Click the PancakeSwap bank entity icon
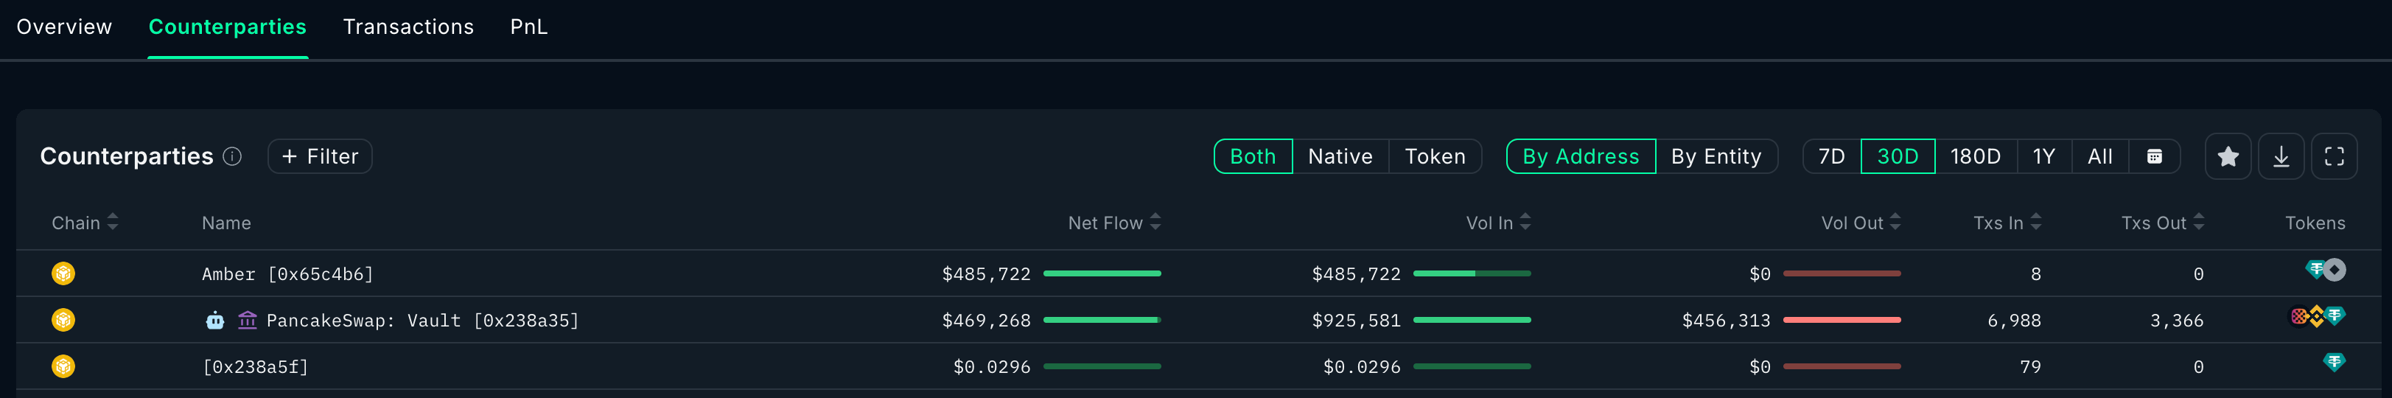 (247, 320)
